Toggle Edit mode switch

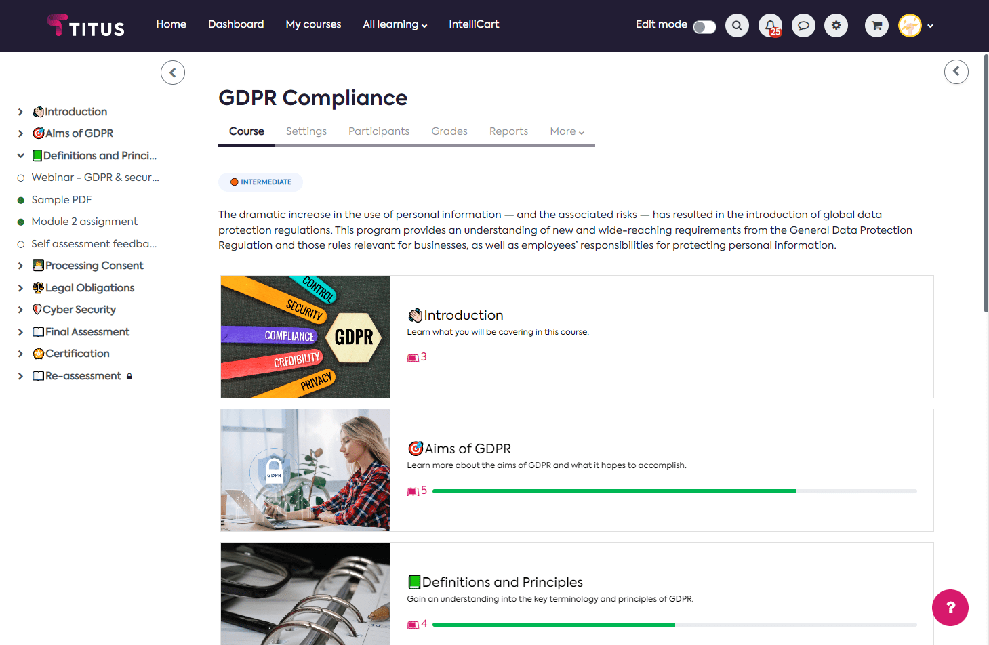(x=704, y=26)
